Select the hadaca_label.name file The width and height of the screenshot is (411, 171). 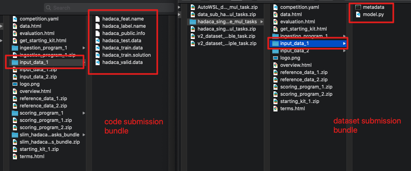click(123, 26)
